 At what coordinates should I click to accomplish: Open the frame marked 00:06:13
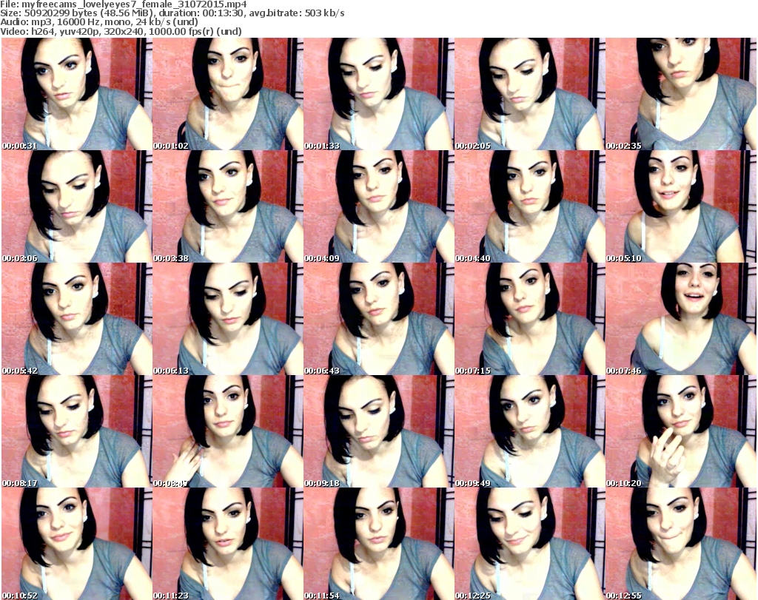[x=228, y=319]
